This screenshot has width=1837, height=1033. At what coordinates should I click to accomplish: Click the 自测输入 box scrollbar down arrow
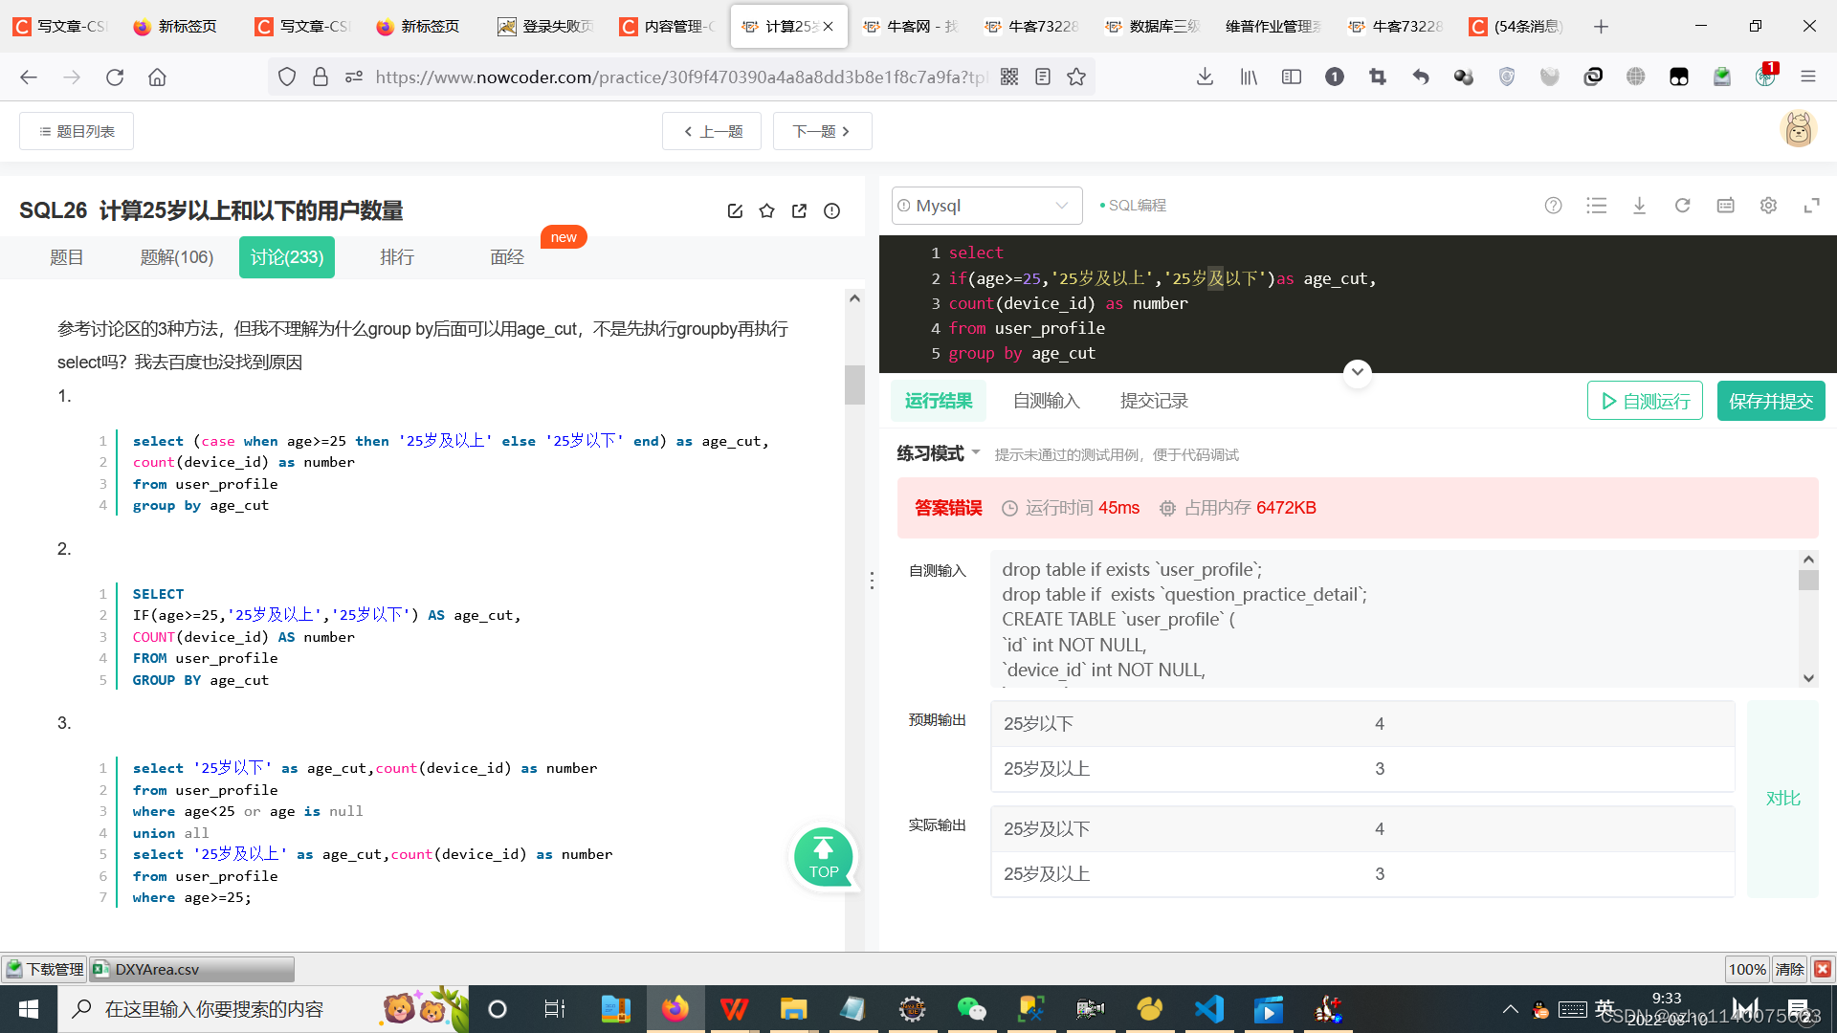click(1808, 677)
